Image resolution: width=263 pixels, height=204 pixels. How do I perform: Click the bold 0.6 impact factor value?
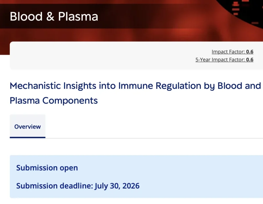click(x=251, y=51)
